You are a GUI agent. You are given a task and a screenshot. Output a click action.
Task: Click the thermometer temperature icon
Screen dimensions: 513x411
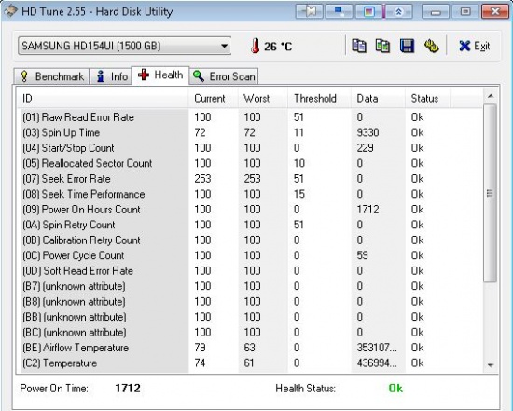point(256,46)
